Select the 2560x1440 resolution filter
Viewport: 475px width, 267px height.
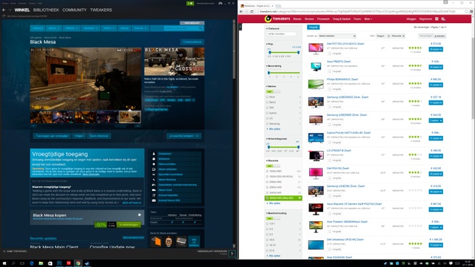point(267,187)
